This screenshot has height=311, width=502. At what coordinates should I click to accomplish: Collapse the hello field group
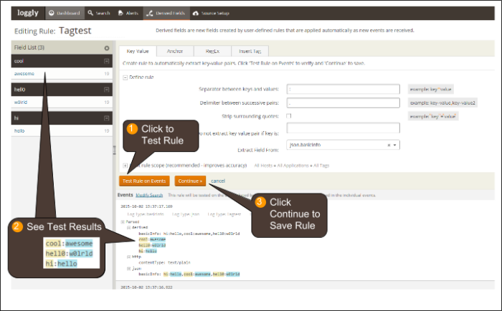(x=107, y=89)
